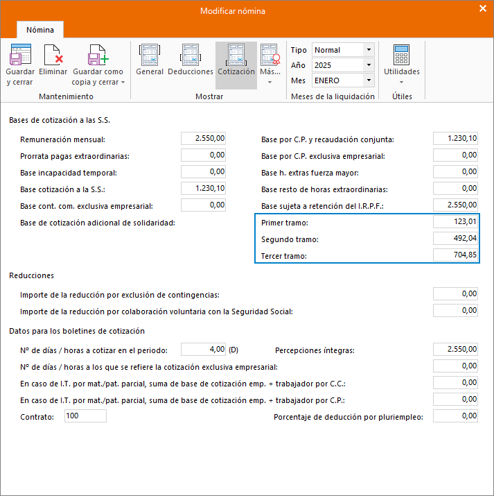494x496 pixels.
Task: Open the Más... show options
Action: [270, 65]
